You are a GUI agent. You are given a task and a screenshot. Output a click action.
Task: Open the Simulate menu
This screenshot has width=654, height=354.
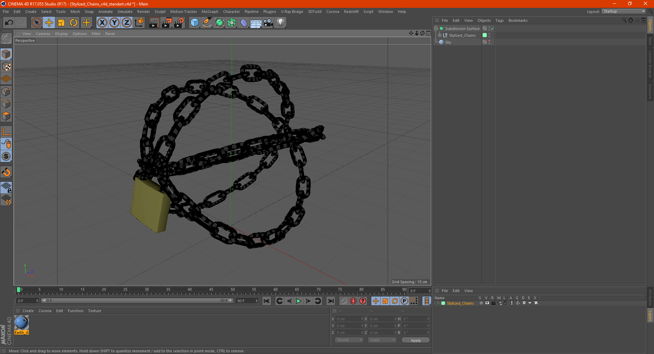click(x=125, y=12)
